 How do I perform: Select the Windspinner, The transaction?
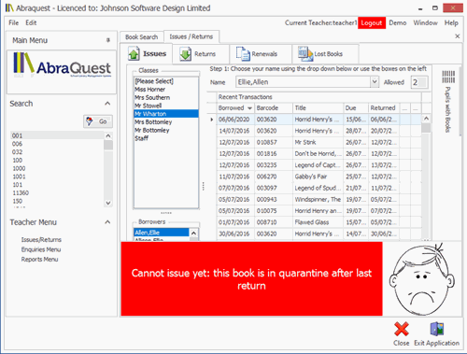(x=318, y=199)
